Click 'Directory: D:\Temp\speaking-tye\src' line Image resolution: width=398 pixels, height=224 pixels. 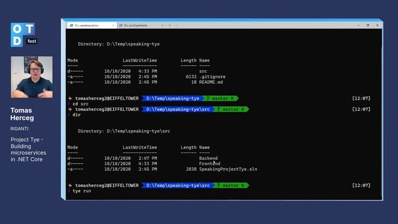[124, 131]
